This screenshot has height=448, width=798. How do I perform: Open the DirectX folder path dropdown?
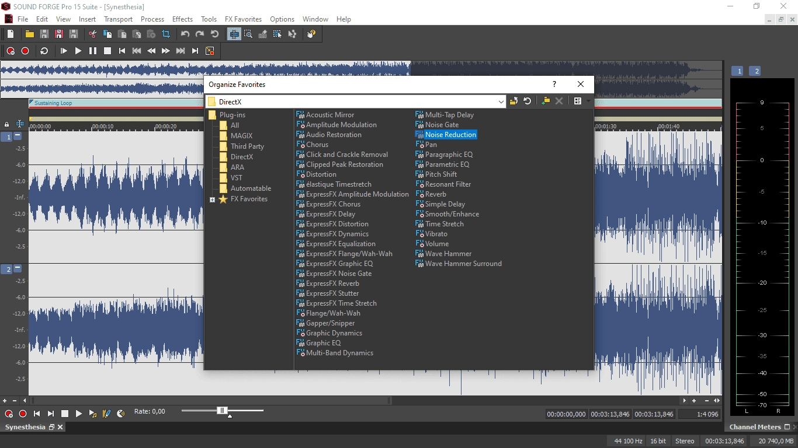click(x=501, y=101)
